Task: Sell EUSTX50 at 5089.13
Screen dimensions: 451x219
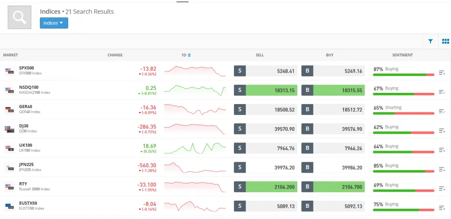Action: click(x=265, y=206)
